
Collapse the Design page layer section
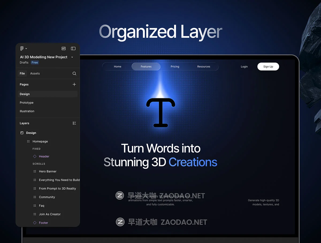[22, 133]
